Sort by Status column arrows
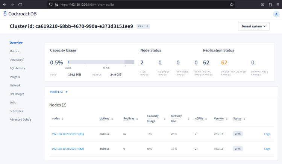Viewport: 282px width, 164px height. [x=245, y=118]
